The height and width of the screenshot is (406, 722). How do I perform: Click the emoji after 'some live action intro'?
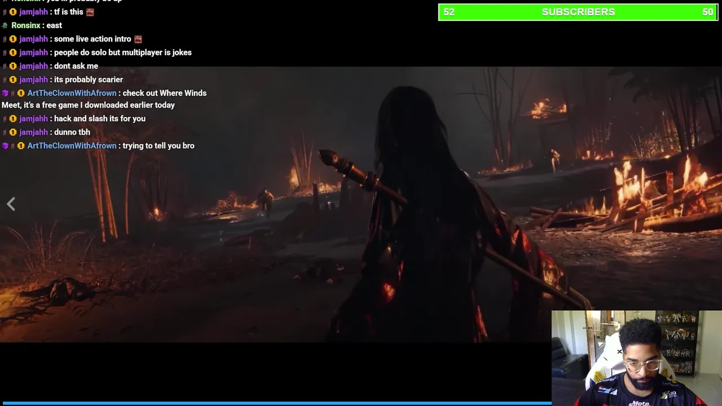(x=138, y=39)
